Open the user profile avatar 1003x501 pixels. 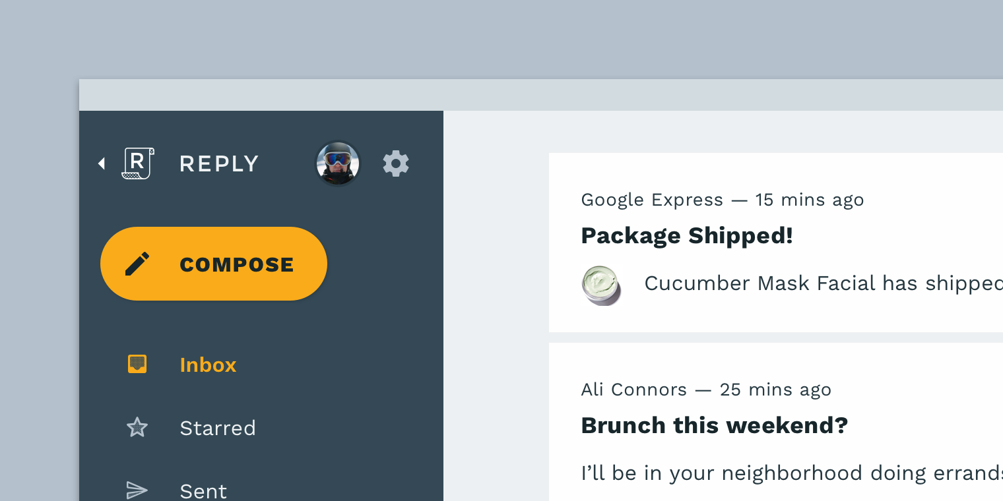pos(338,164)
